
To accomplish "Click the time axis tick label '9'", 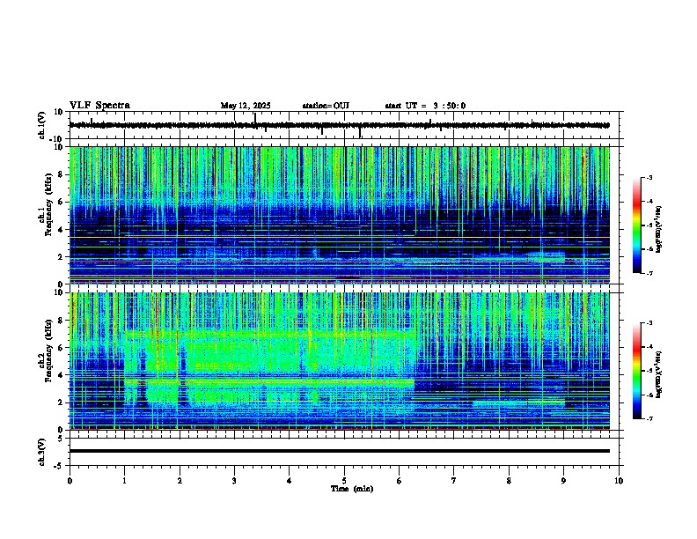I will point(563,481).
